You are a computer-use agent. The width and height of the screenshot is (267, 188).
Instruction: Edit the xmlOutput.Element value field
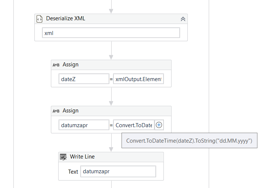tap(138, 79)
